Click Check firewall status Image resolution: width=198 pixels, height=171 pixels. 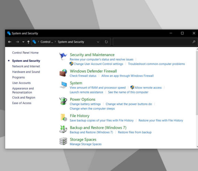[83, 76]
